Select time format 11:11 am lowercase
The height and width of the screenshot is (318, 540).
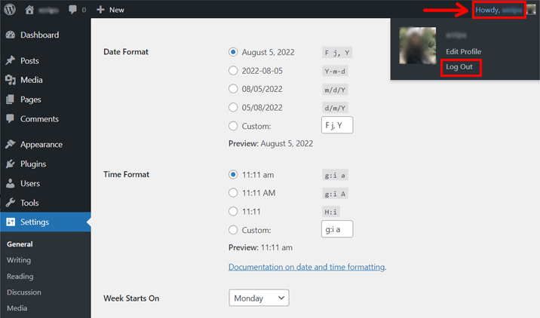point(233,175)
